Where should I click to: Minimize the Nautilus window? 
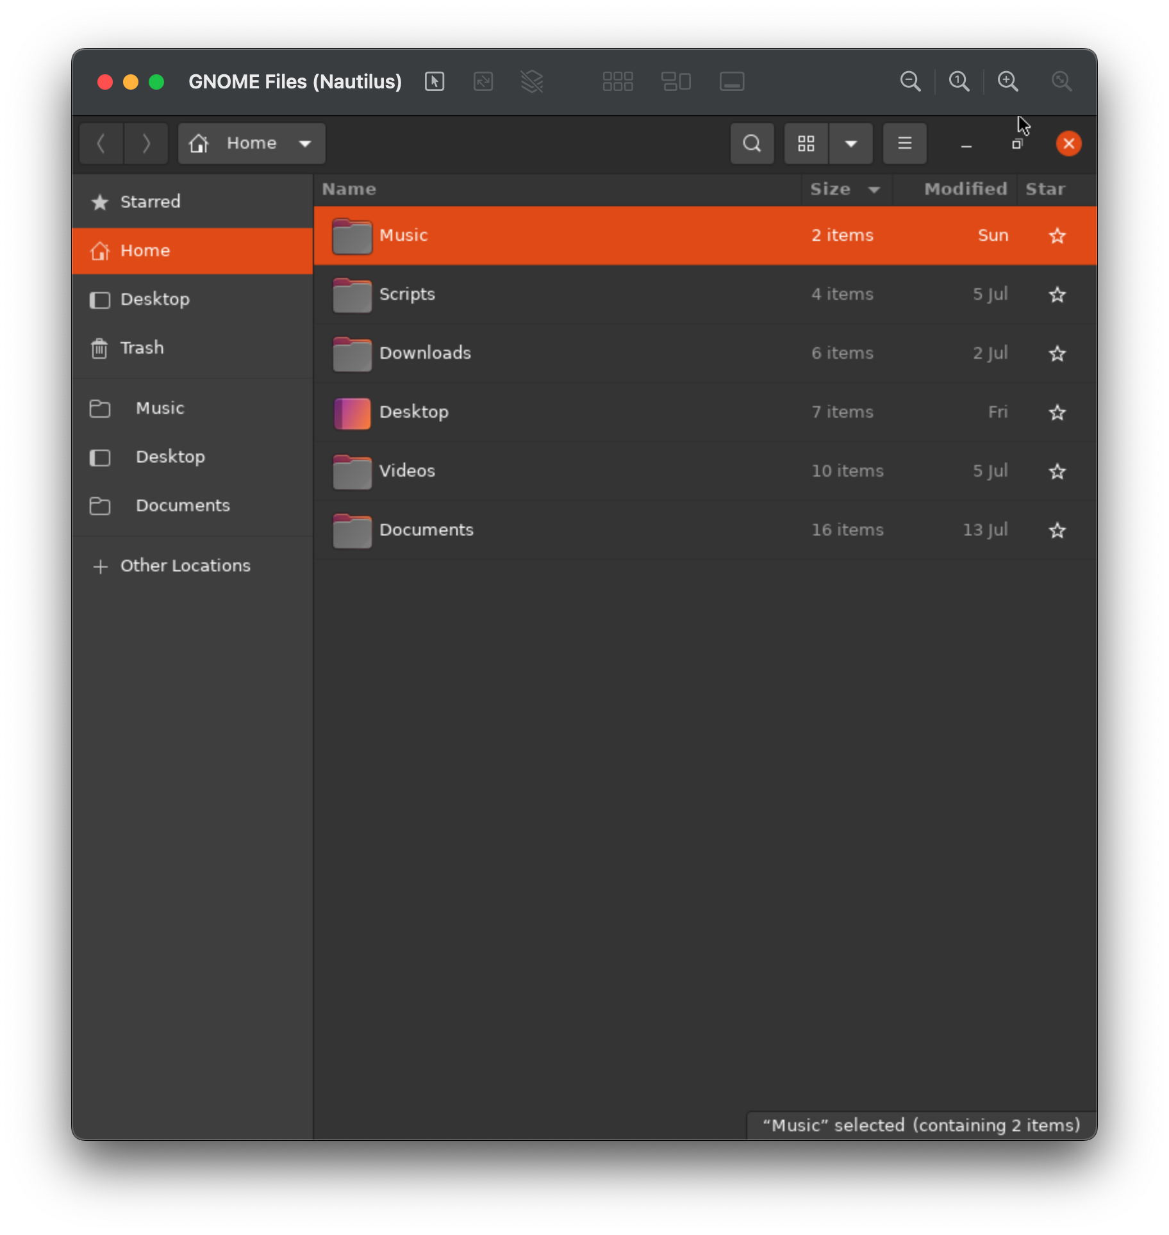tap(966, 147)
